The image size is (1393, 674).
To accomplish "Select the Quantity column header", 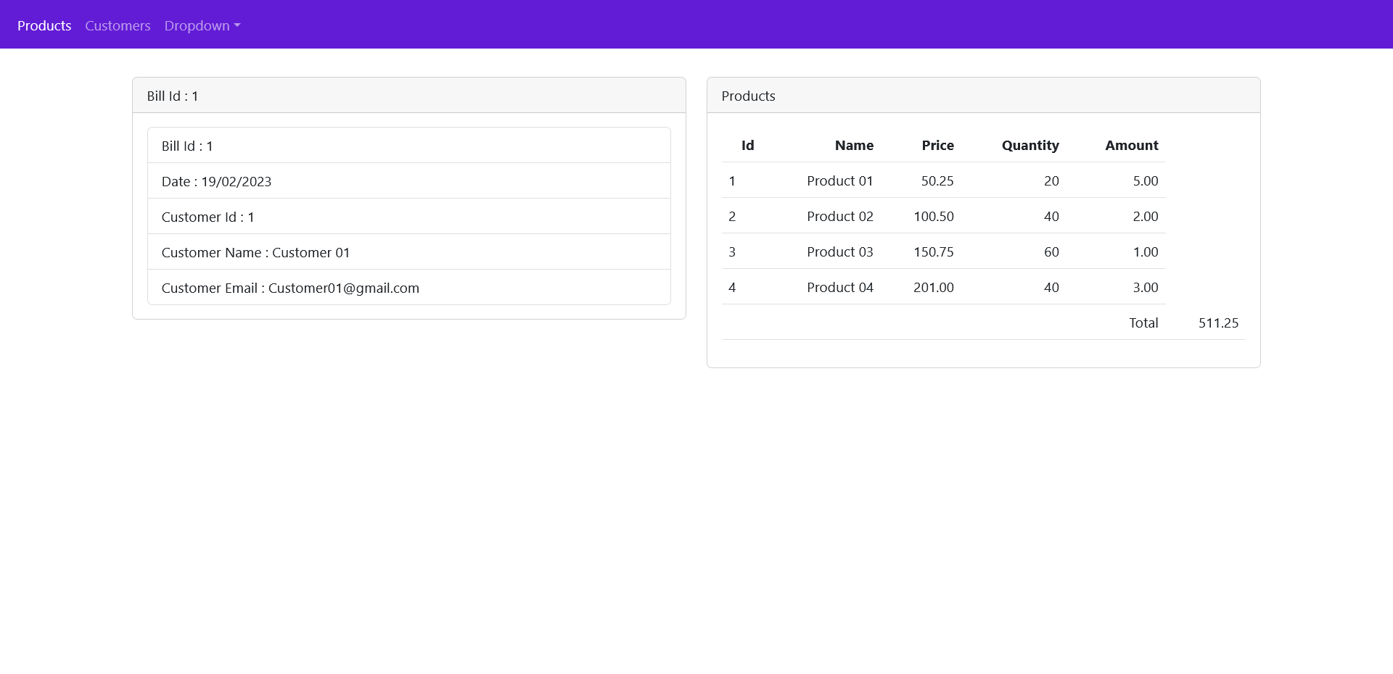I will coord(1030,145).
